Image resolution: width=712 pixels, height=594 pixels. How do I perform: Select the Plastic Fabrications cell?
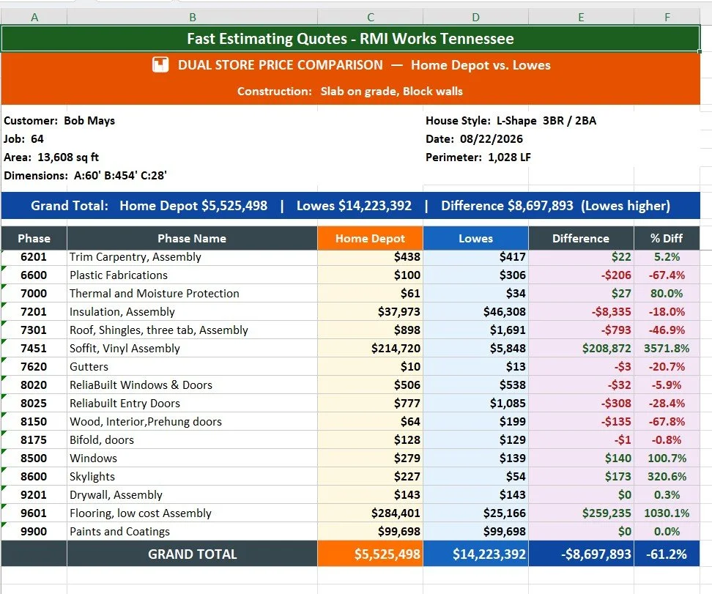192,275
